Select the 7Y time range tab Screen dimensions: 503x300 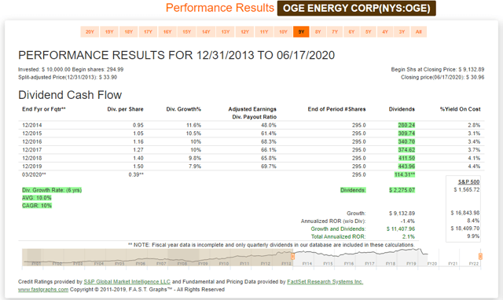pyautogui.click(x=335, y=31)
